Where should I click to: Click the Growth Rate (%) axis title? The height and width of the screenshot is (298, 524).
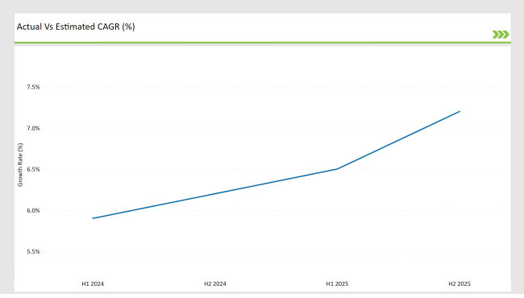tap(20, 165)
